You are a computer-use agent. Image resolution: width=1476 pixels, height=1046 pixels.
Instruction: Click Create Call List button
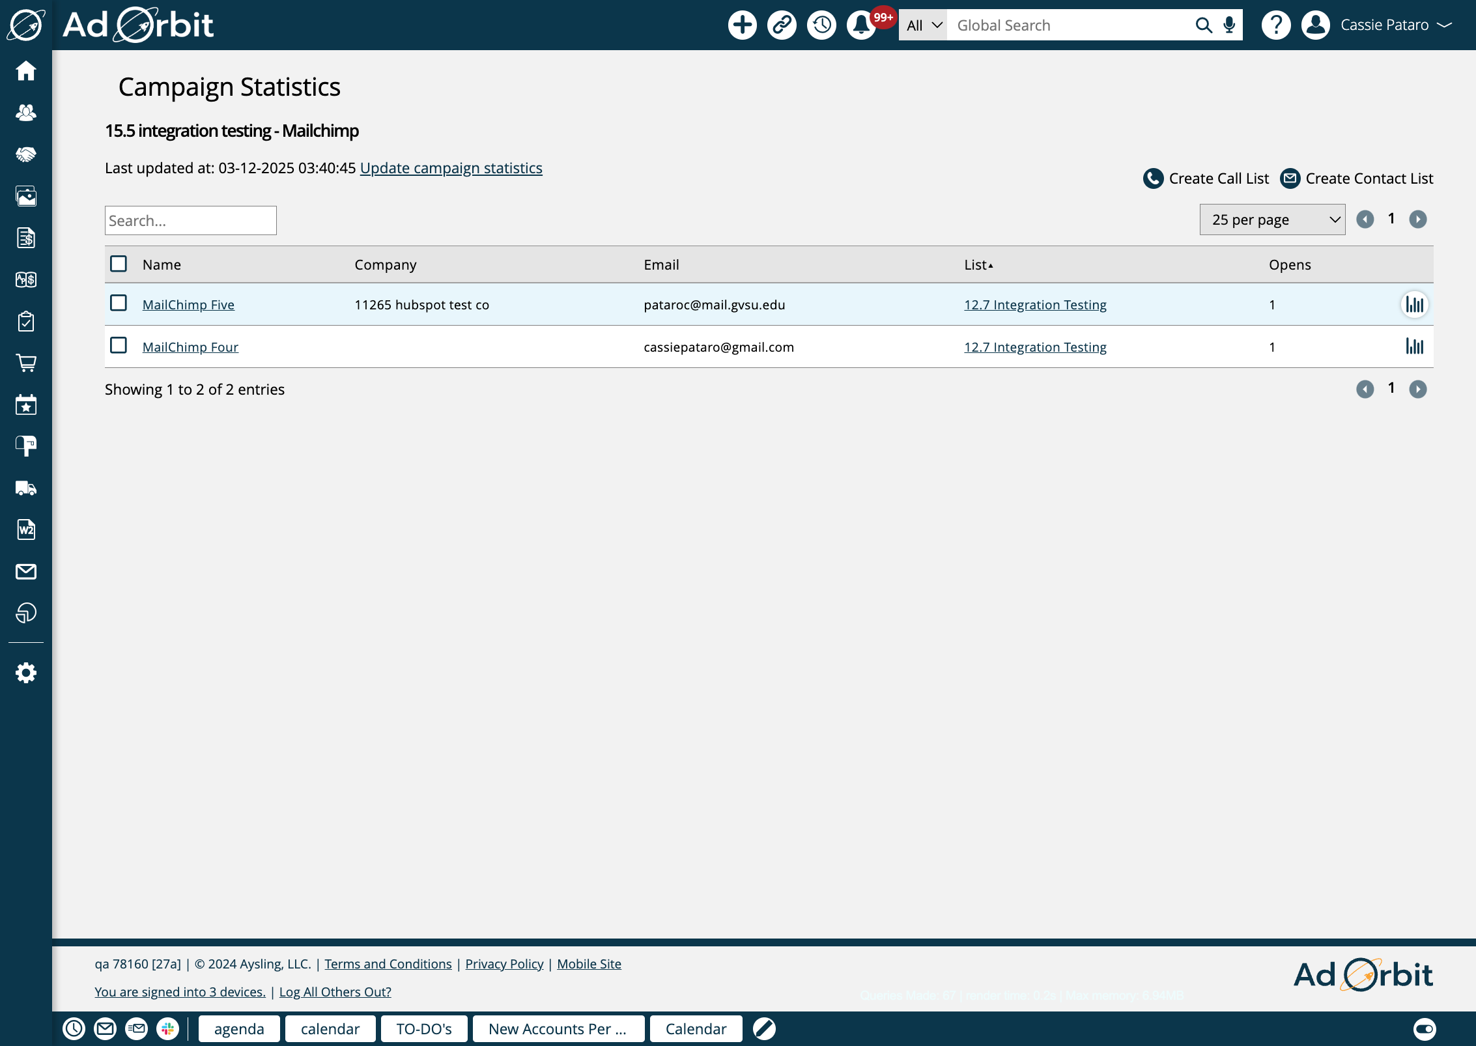(x=1206, y=178)
